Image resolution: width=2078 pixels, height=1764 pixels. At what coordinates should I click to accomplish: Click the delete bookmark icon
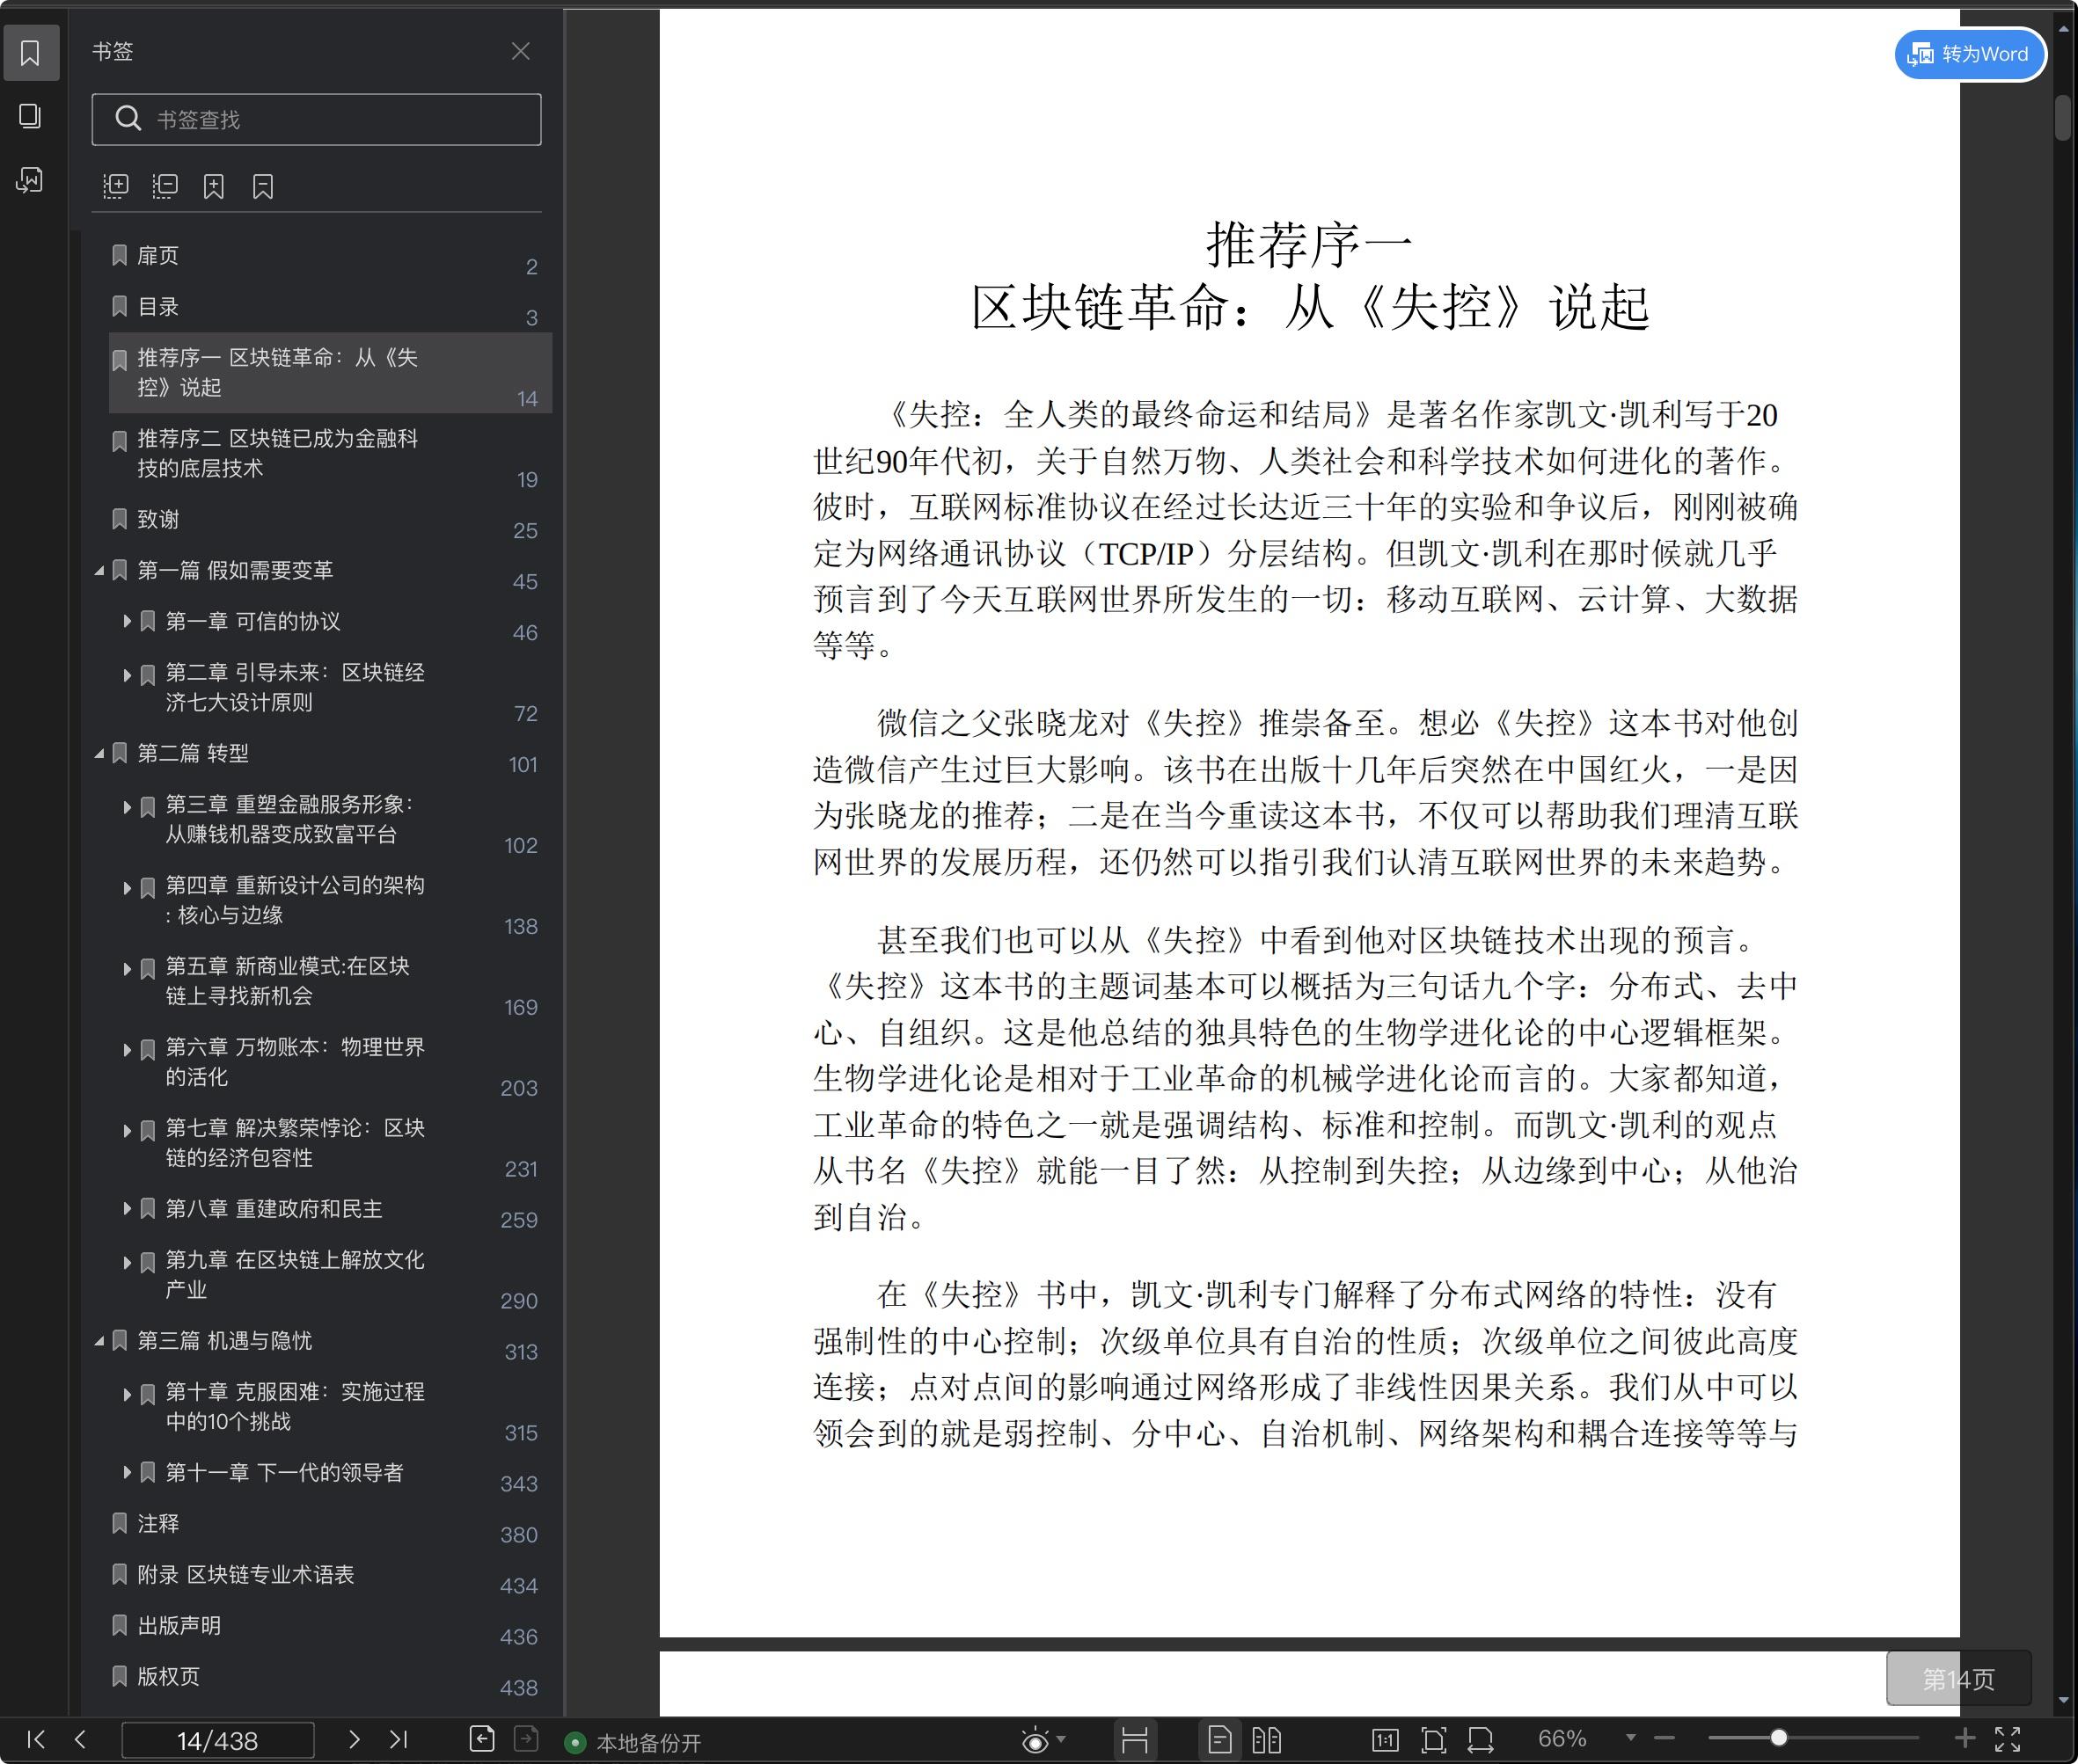coord(263,186)
